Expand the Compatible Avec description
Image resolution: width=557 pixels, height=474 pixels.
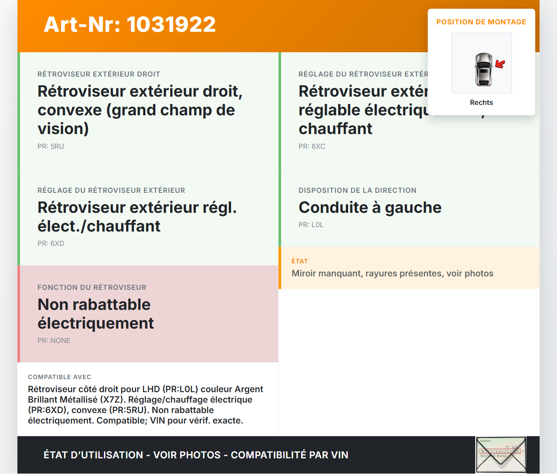145,404
